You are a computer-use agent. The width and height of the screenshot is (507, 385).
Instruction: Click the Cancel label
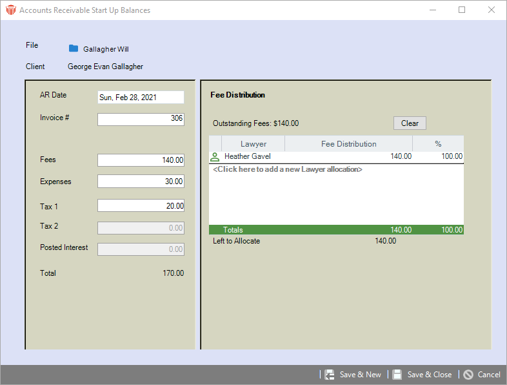[x=489, y=375]
